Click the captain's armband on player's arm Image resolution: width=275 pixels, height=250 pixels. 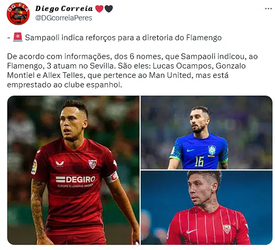tap(111, 177)
